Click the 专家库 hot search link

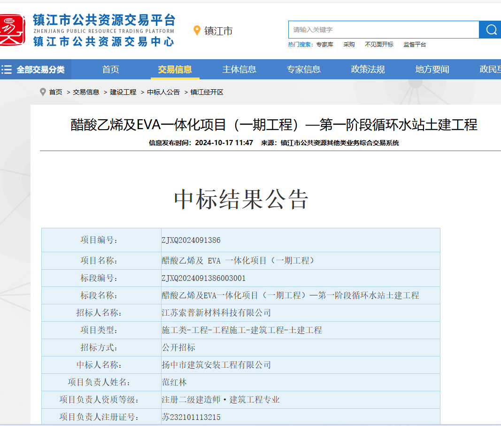pos(324,45)
